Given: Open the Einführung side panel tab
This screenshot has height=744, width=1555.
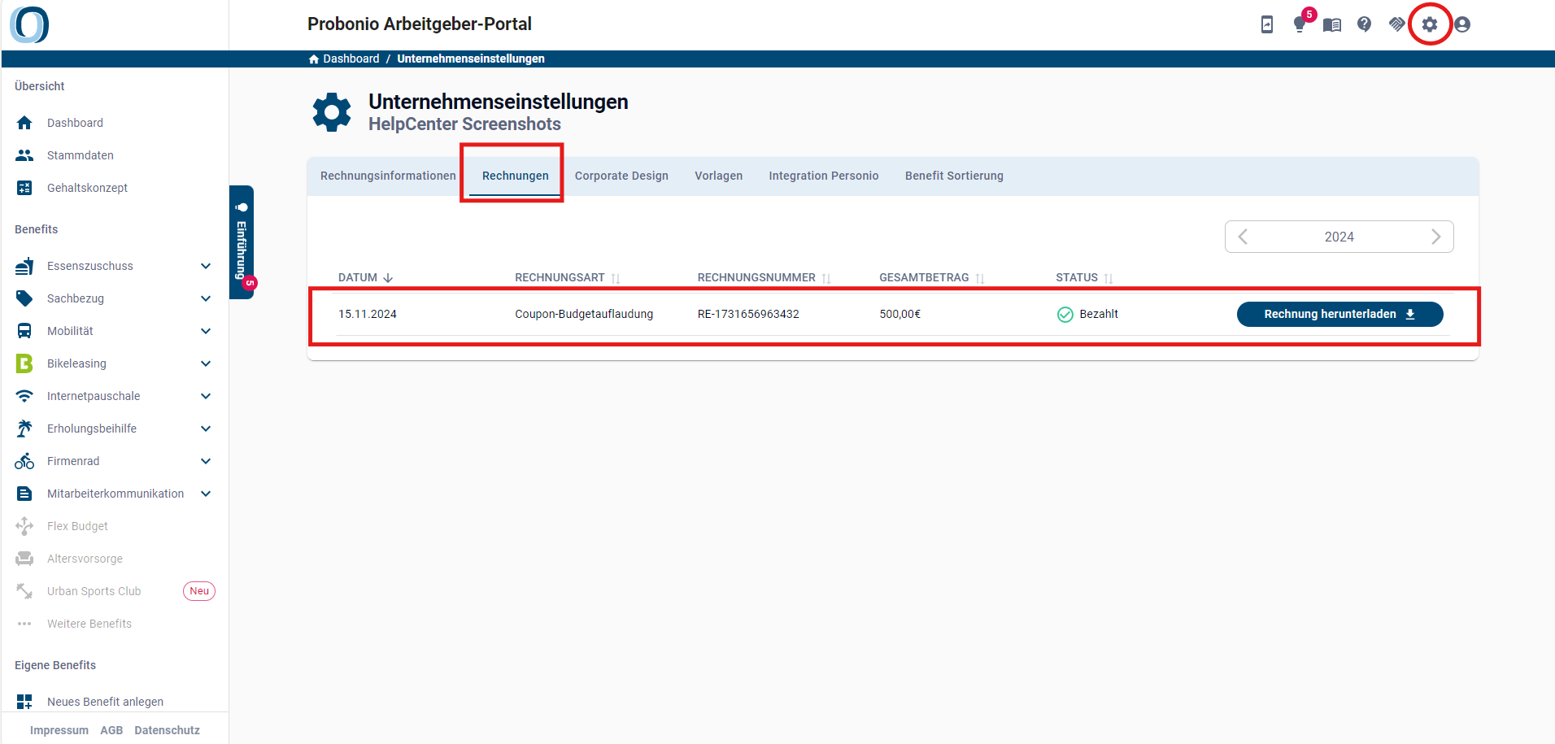Looking at the screenshot, I should pos(242,242).
